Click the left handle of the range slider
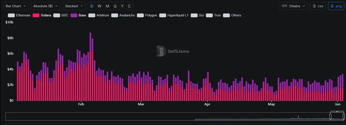Screen dimensions: 346x125 tap(330, 116)
